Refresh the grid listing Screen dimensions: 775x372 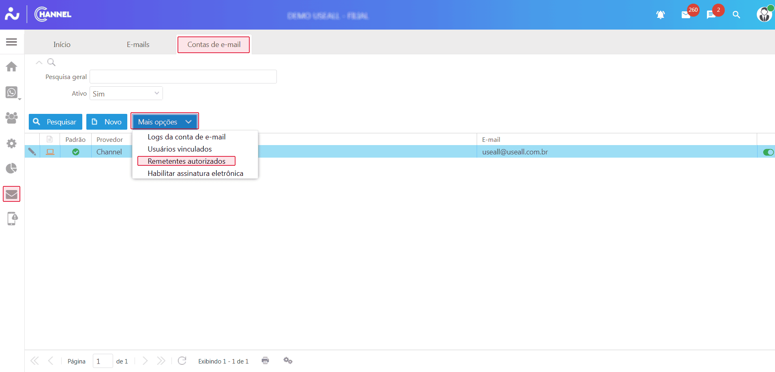(x=182, y=361)
